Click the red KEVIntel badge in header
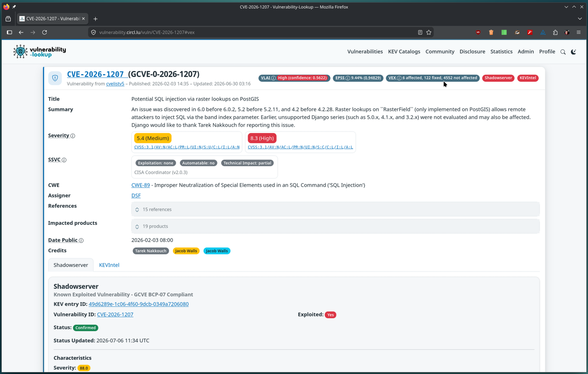The width and height of the screenshot is (588, 374). click(x=527, y=78)
